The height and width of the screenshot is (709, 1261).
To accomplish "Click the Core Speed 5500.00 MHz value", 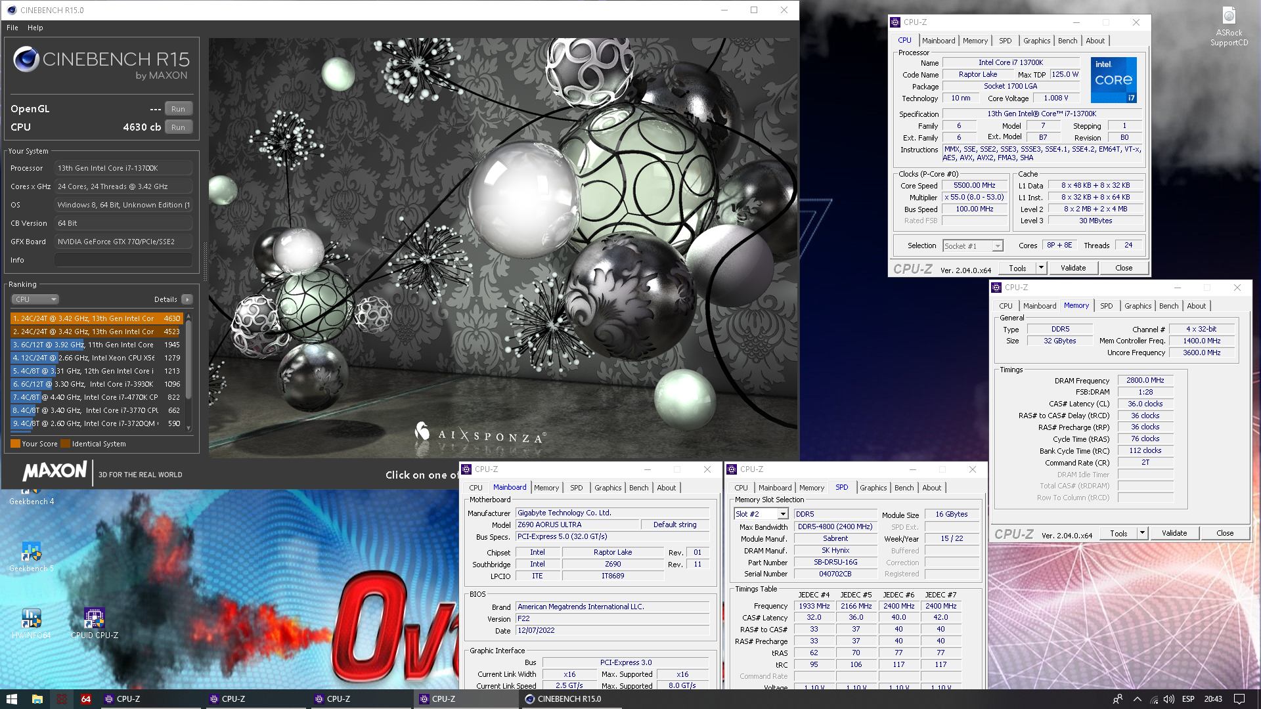I will click(974, 186).
